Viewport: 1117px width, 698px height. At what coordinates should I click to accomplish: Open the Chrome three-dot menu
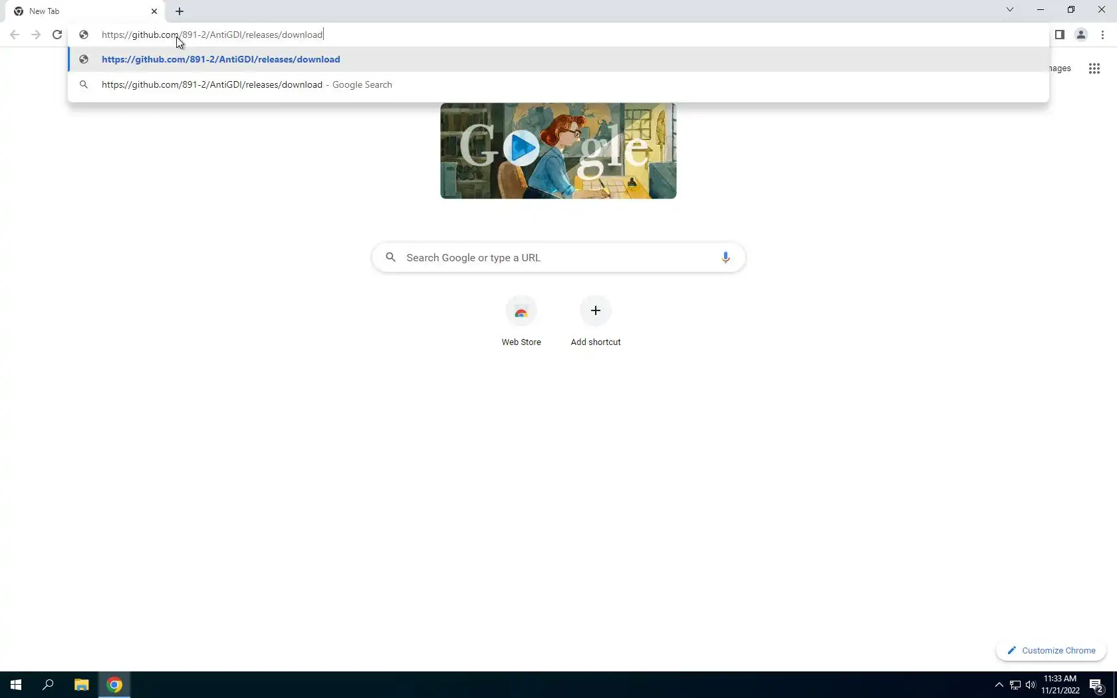click(x=1102, y=35)
